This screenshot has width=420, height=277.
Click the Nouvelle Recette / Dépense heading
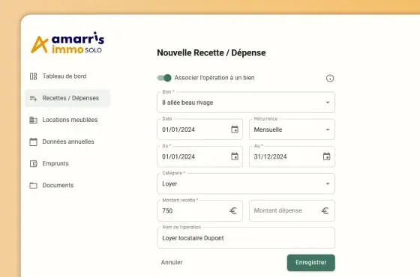211,53
